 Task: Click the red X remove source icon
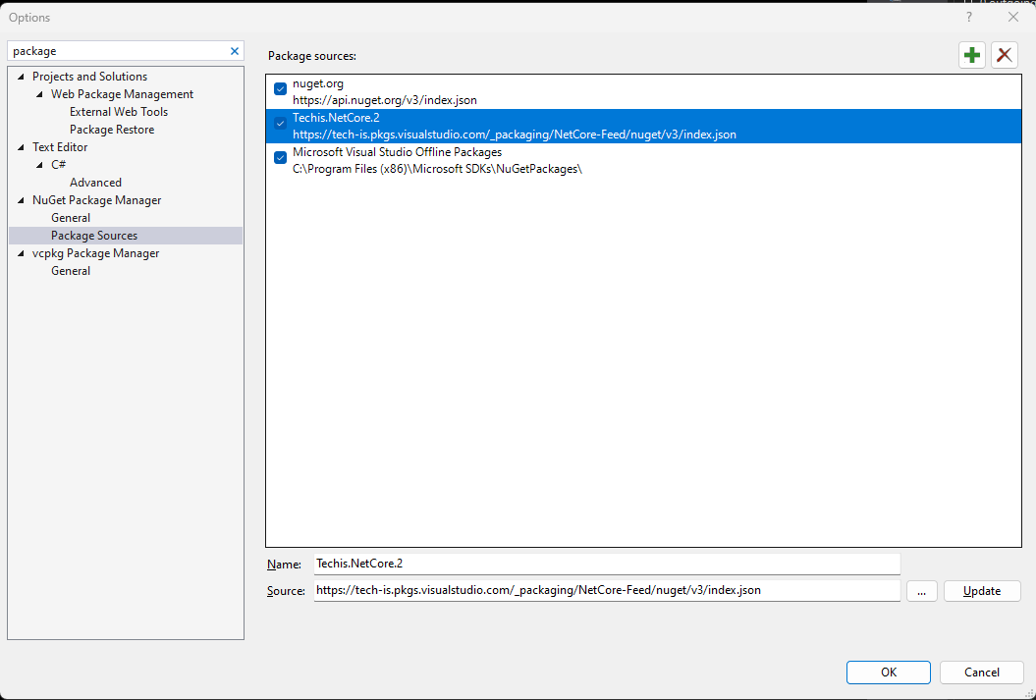(1004, 55)
